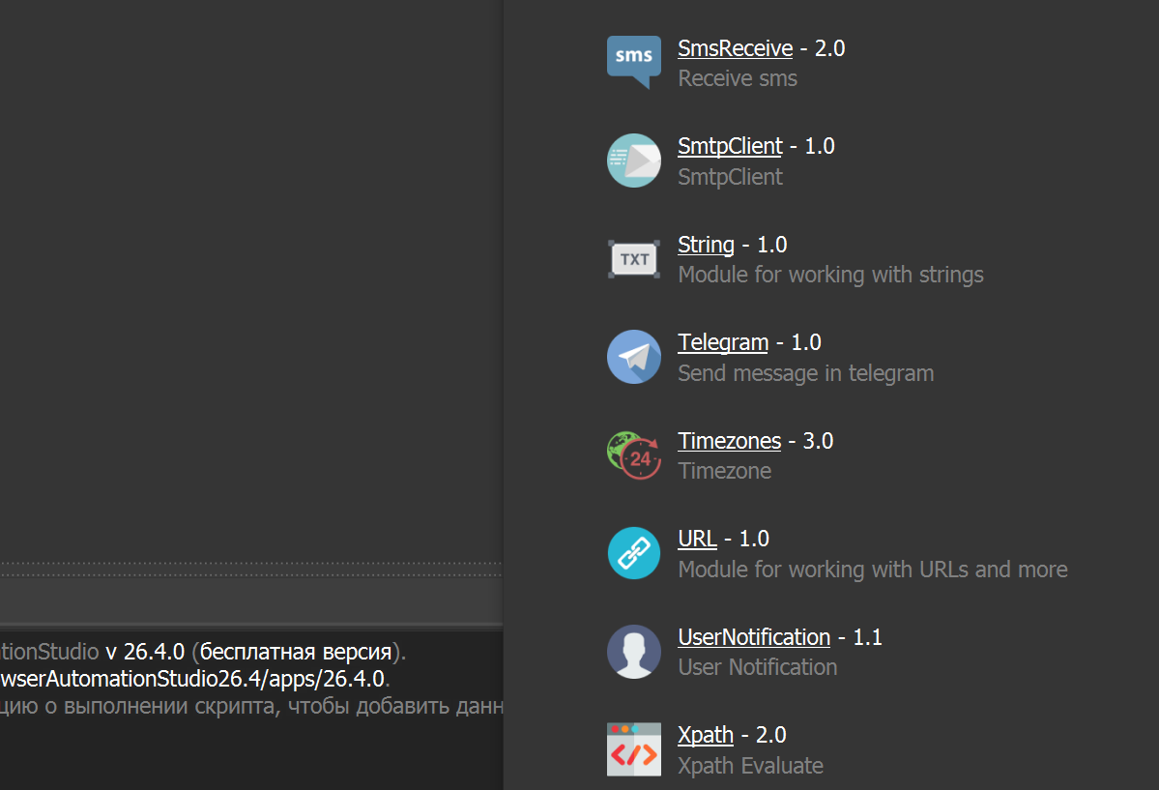This screenshot has height=790, width=1159.
Task: Open the SmsReceive module link
Action: pyautogui.click(x=735, y=47)
